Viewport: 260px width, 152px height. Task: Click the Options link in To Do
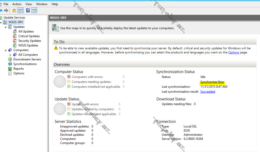coord(234,52)
